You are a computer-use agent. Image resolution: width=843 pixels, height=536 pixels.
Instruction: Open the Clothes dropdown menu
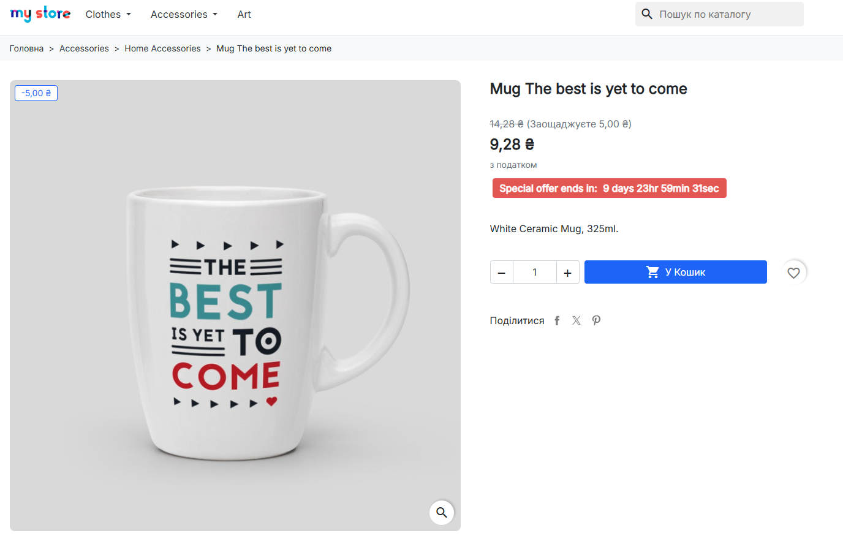[x=108, y=14]
